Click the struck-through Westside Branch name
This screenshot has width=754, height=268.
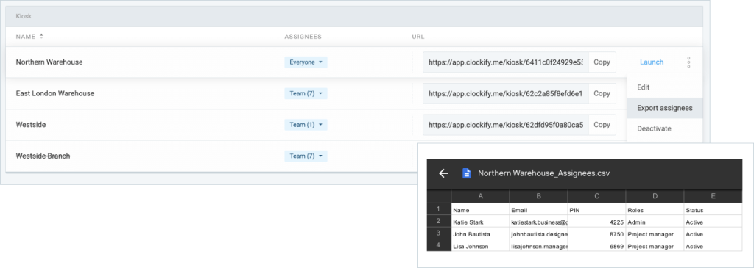coord(43,156)
